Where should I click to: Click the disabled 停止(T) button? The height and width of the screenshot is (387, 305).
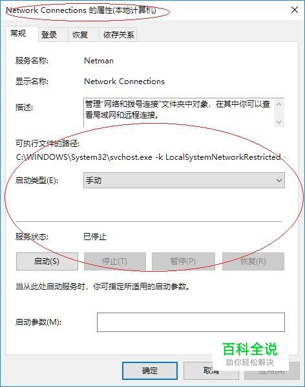coord(115,261)
